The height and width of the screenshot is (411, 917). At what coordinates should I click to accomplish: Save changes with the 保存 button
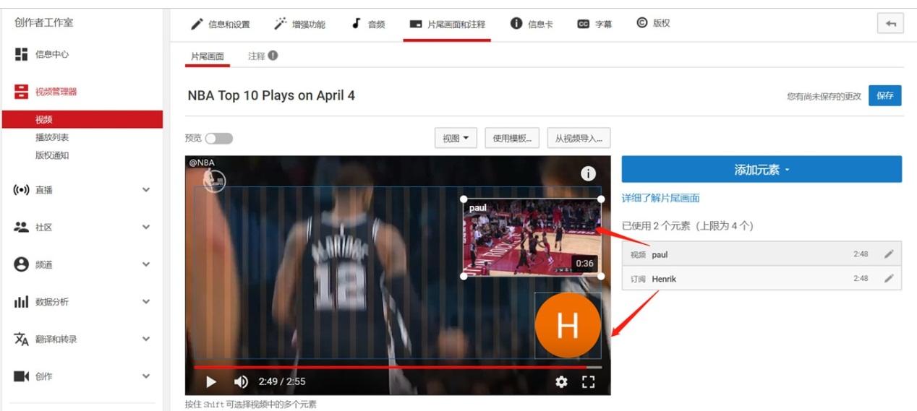tap(885, 95)
